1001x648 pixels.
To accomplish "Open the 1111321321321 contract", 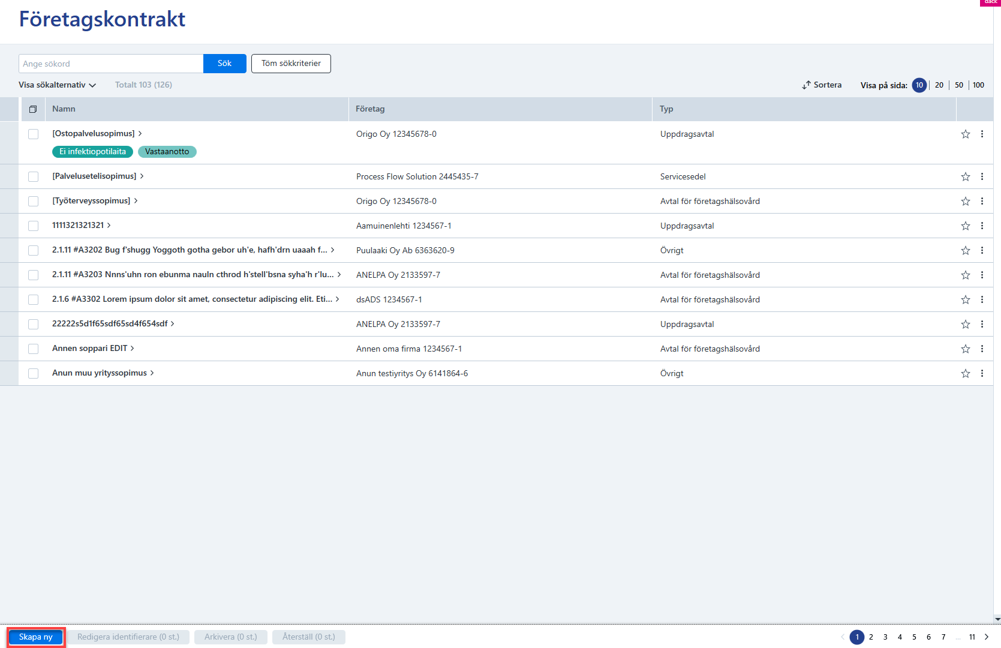I will point(81,226).
